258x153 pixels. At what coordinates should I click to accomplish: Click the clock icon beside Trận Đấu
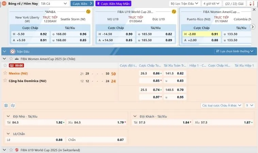click(x=13, y=51)
